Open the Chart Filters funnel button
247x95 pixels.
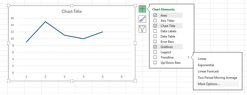[142, 29]
